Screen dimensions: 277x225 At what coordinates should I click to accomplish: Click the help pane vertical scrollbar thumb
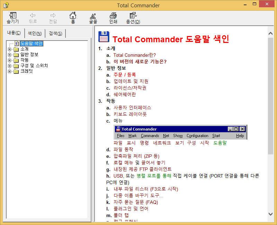270,96
